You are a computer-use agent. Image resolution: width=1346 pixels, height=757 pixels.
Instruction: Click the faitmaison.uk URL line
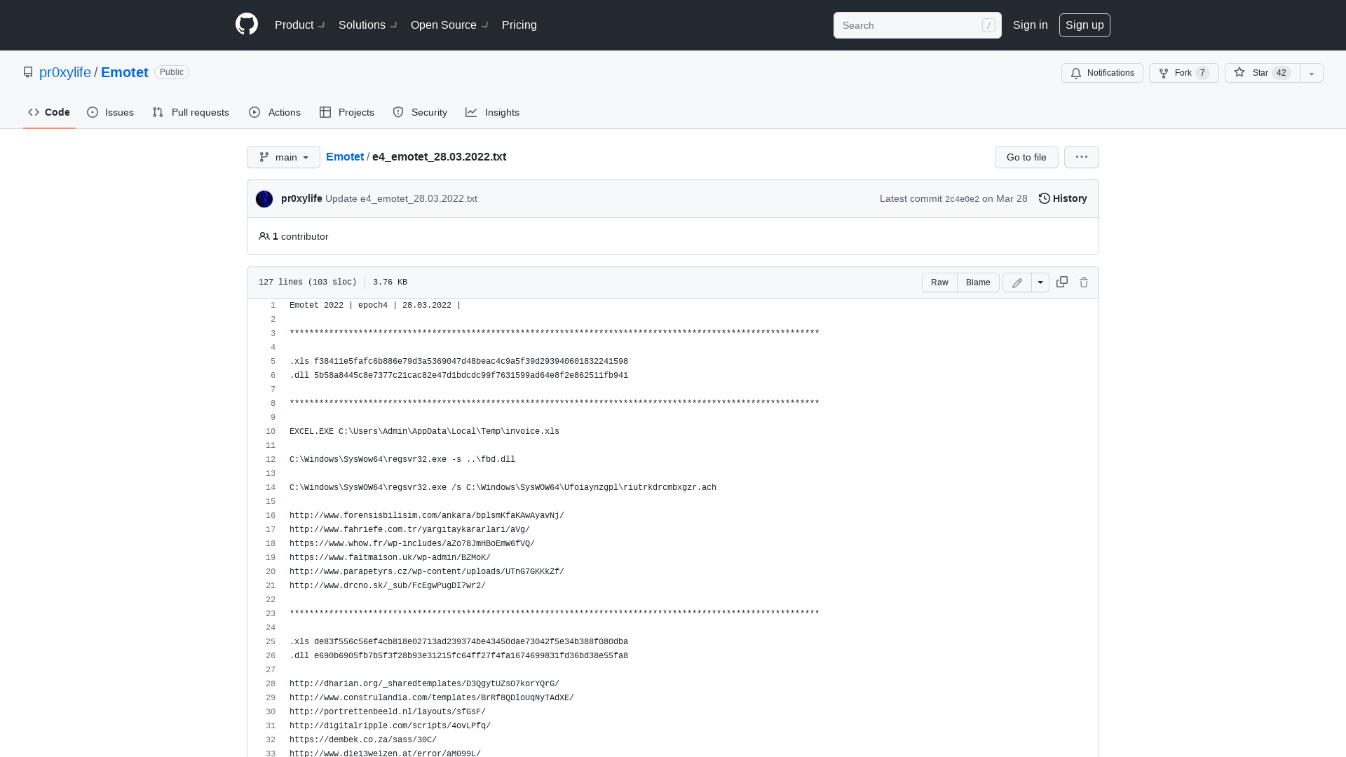click(x=390, y=558)
